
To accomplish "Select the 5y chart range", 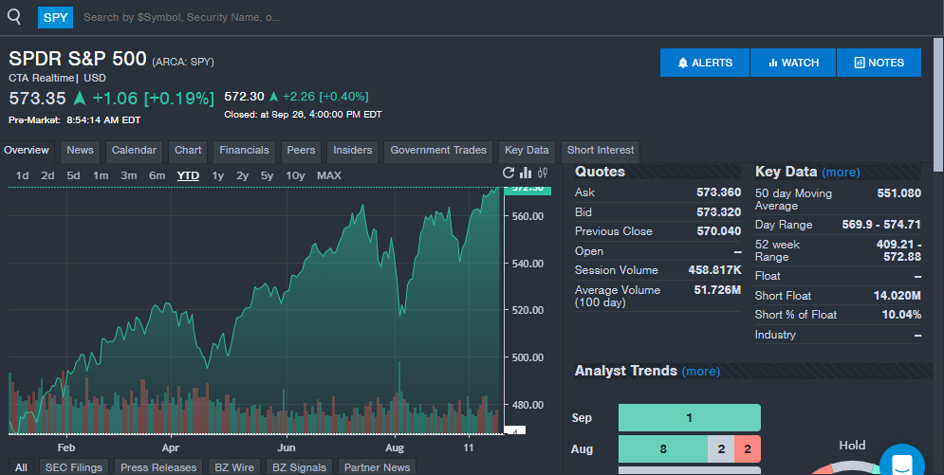I will click(x=267, y=175).
